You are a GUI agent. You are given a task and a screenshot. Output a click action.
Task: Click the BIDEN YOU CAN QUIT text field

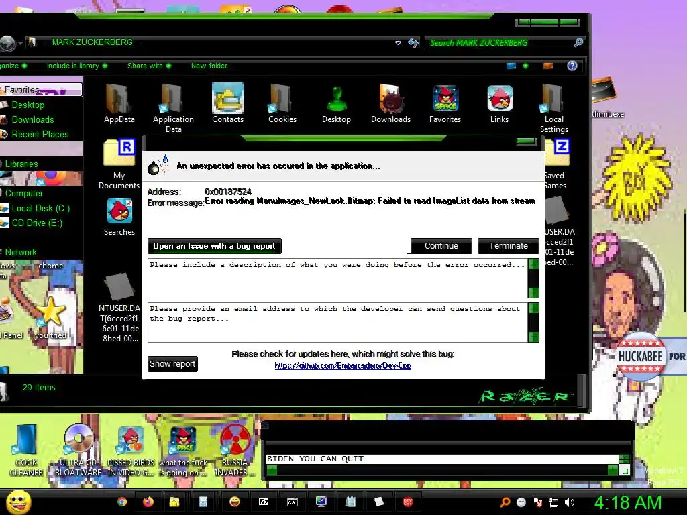tap(441, 459)
